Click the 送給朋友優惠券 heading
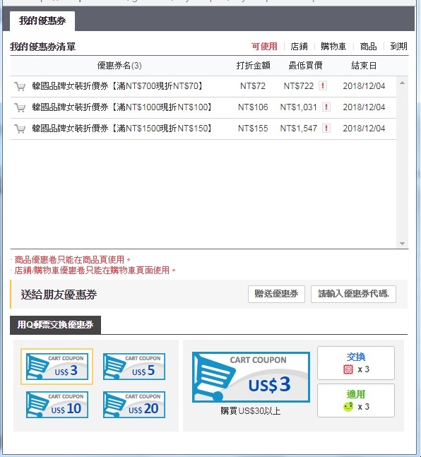421x457 pixels. coord(59,295)
